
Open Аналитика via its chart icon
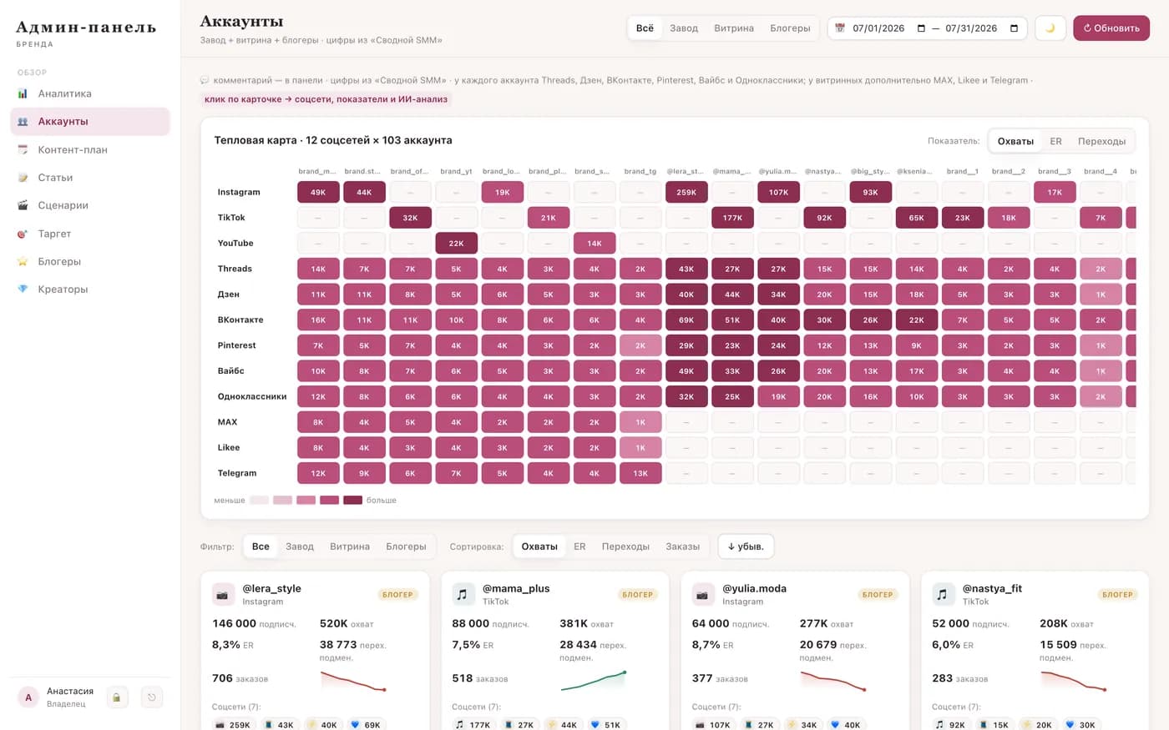[23, 93]
